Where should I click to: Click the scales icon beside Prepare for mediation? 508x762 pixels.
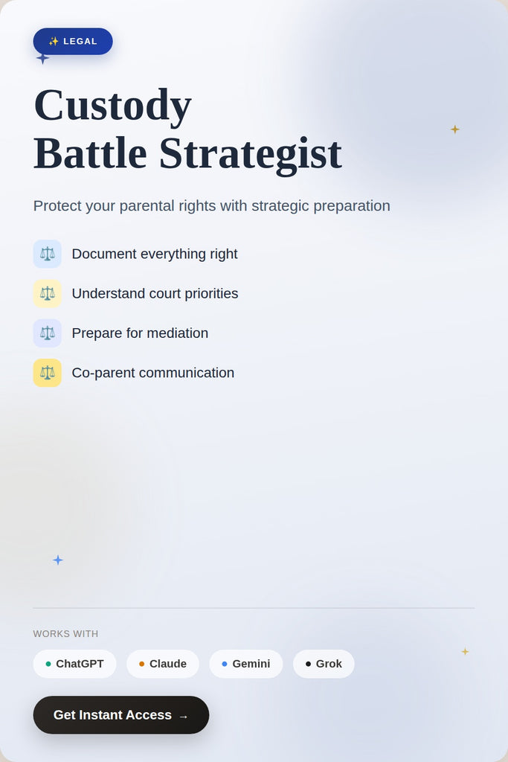pos(48,333)
